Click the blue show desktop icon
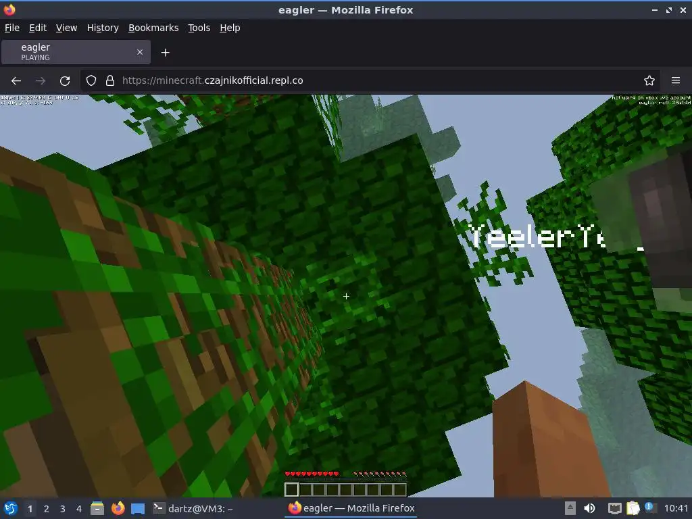 pos(138,508)
